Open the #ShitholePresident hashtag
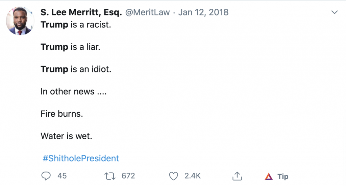Screen dimensions: 346x186 click(81, 158)
